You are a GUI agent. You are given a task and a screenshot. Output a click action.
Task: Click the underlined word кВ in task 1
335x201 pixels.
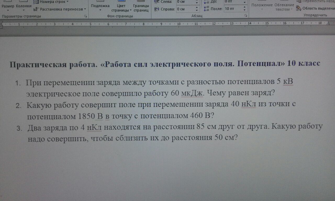(x=288, y=82)
